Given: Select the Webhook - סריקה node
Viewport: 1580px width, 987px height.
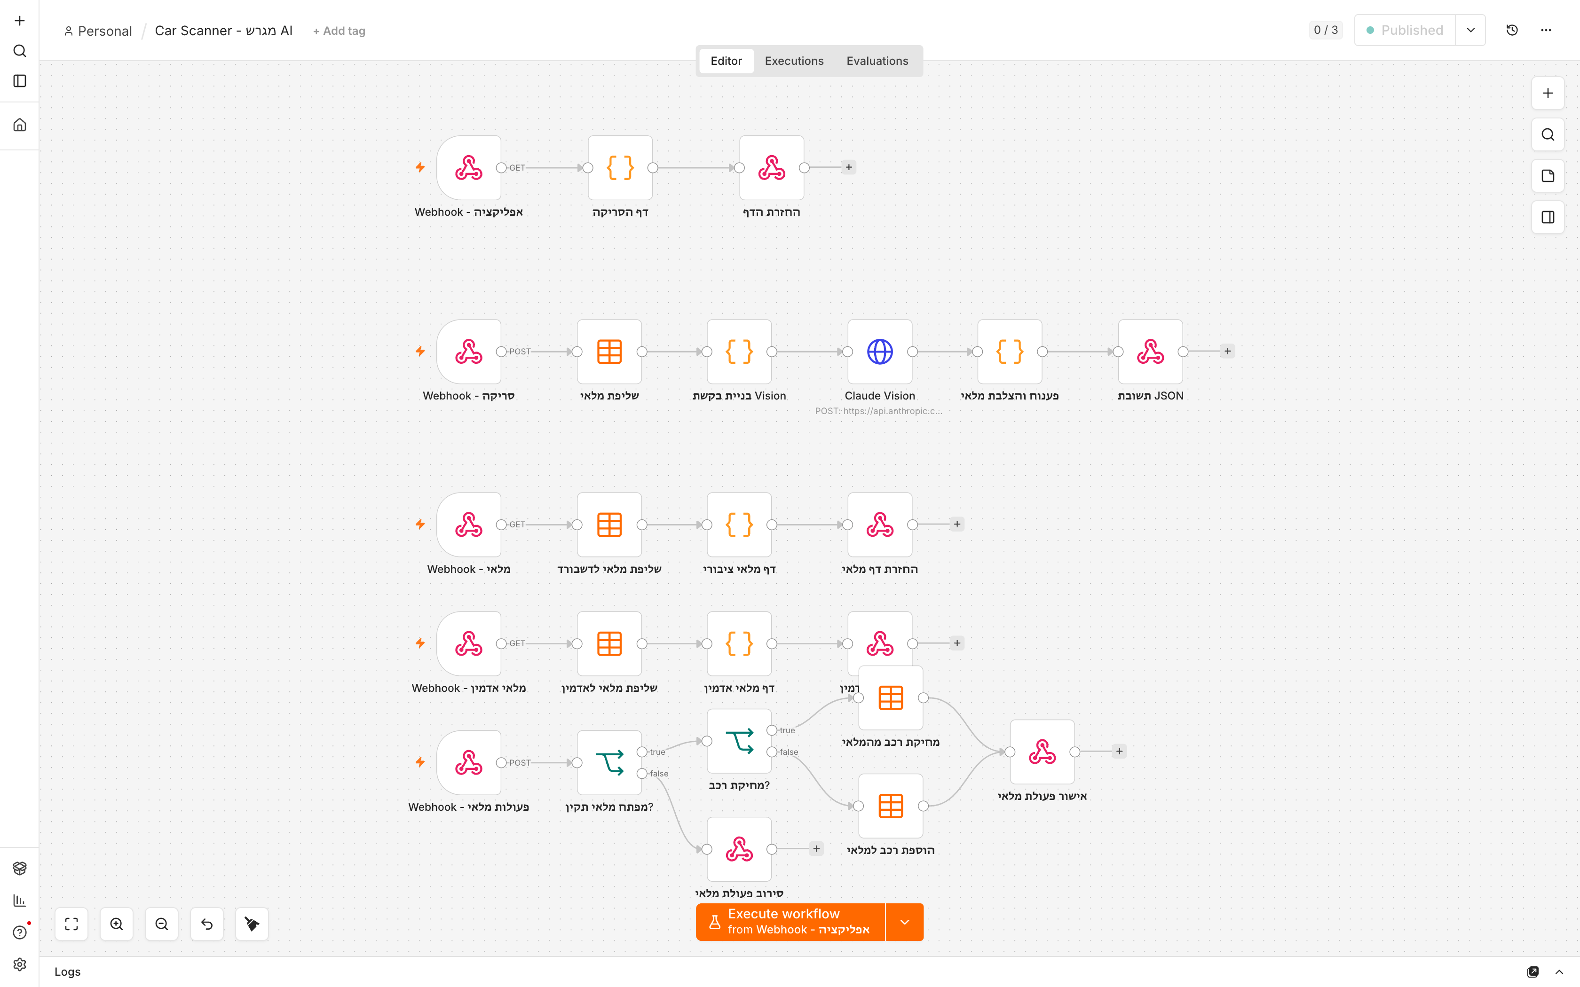Looking at the screenshot, I should pos(469,351).
